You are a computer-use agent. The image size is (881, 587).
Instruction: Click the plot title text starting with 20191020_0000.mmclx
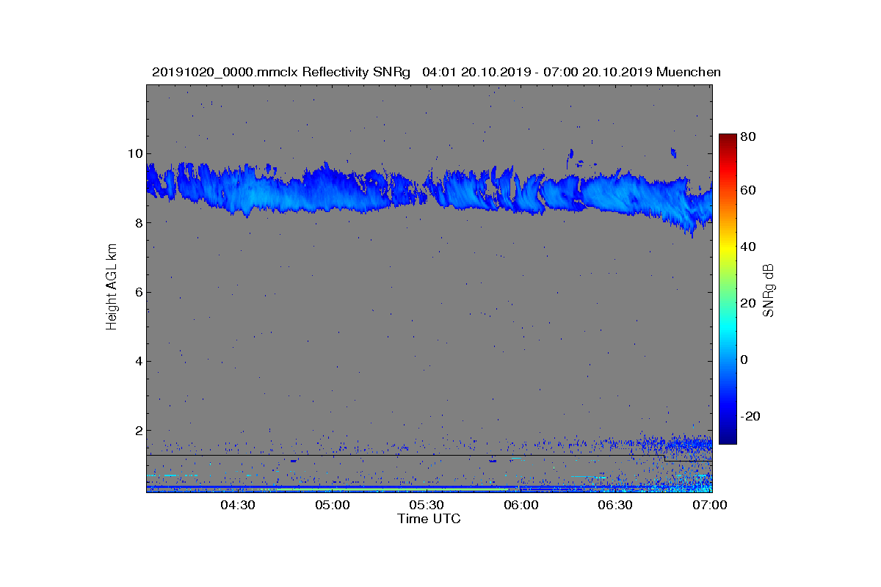pos(436,72)
